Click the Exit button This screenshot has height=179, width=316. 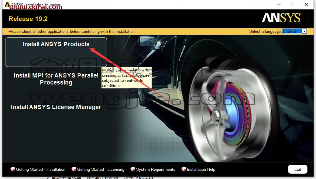(298, 169)
